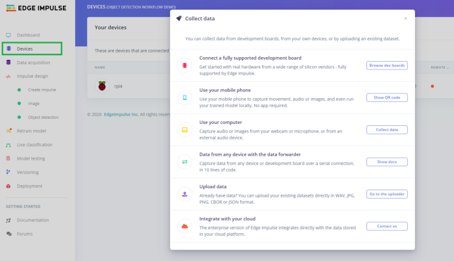Click the Raspberry Pi device icon

pyautogui.click(x=102, y=86)
